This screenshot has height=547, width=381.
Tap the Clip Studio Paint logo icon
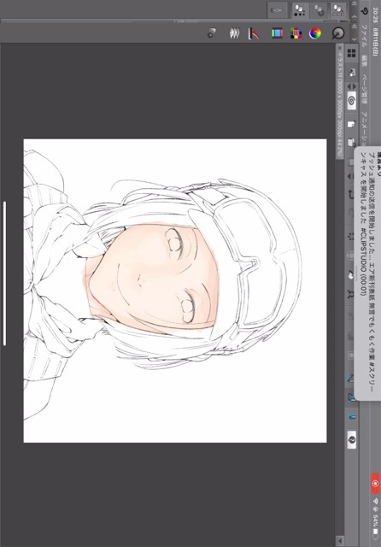pyautogui.click(x=365, y=11)
